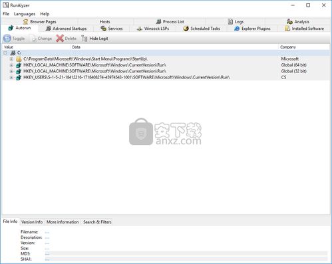This screenshot has height=264, width=332.
Task: Click the Version label in File Info
Action: 27,243
